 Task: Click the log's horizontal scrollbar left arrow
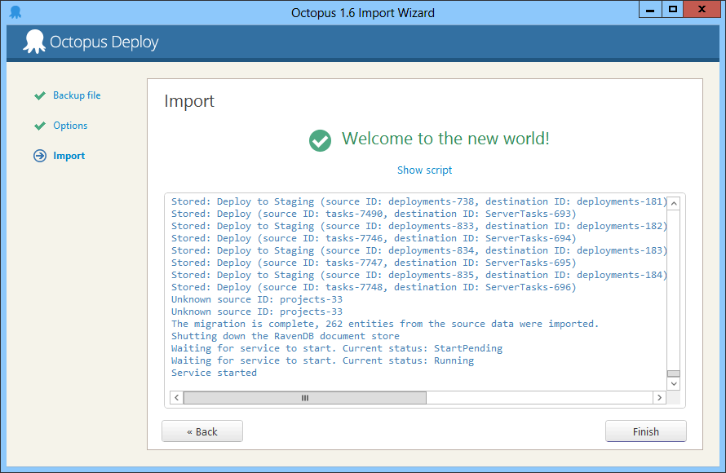176,398
